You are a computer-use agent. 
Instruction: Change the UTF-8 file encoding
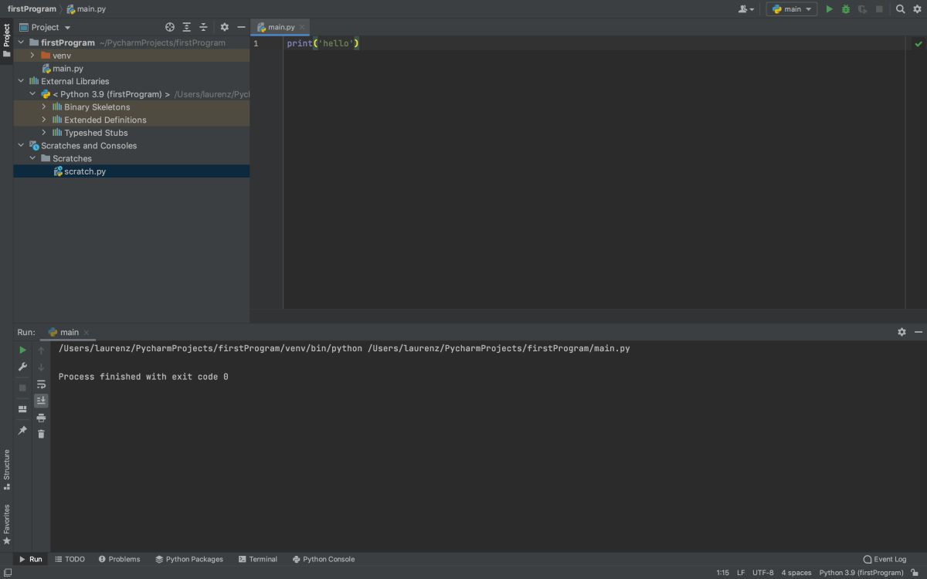(x=762, y=573)
